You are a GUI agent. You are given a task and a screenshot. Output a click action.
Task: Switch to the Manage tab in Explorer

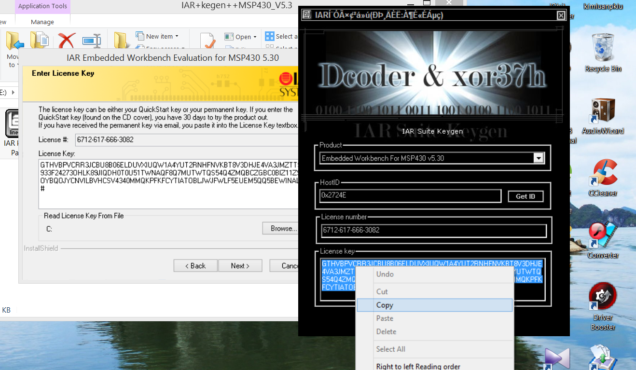click(x=42, y=22)
